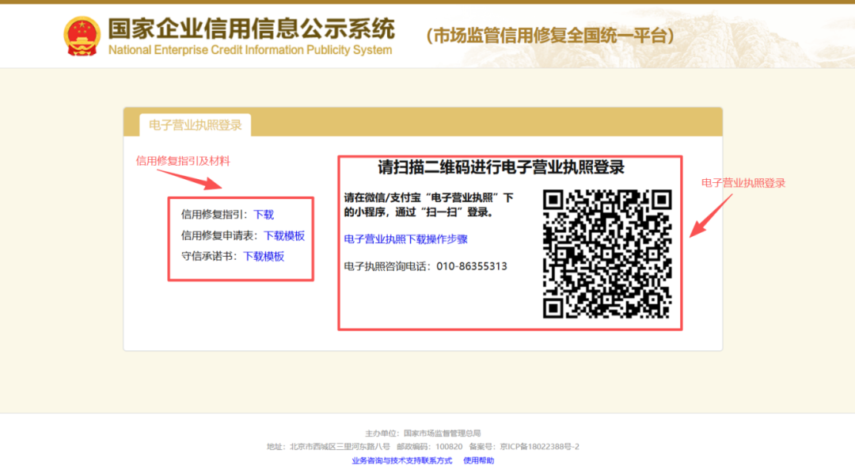Click the 国家企业信用信息公示系统 site title
This screenshot has width=855, height=473.
[x=251, y=29]
